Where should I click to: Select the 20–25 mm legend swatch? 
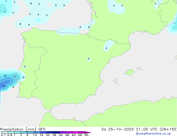(x=50, y=132)
